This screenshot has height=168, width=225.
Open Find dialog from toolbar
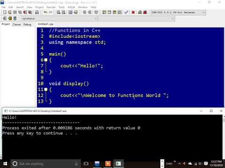coord(59,12)
